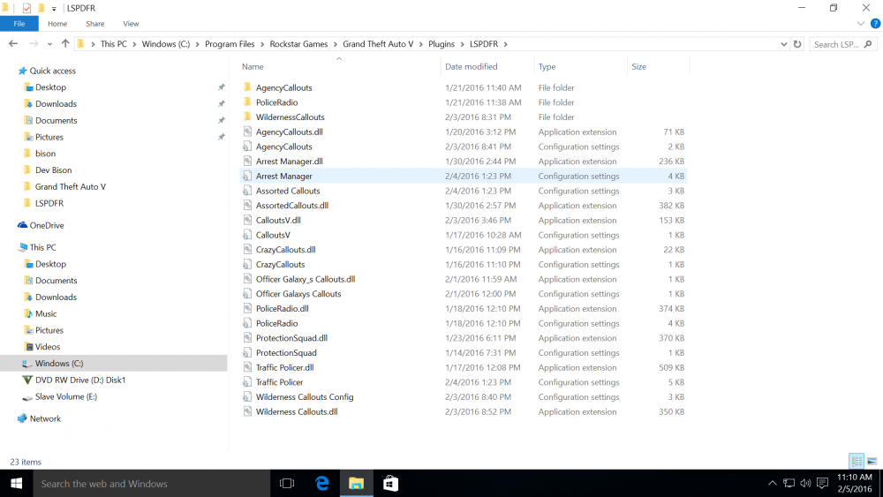Select the ProtectionSquad.dll file icon
This screenshot has height=497, width=883.
(247, 338)
